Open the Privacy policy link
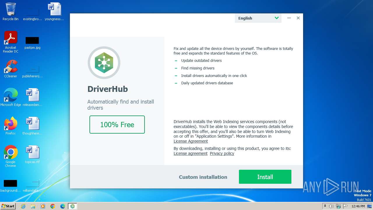373x210 pixels. pos(222,153)
